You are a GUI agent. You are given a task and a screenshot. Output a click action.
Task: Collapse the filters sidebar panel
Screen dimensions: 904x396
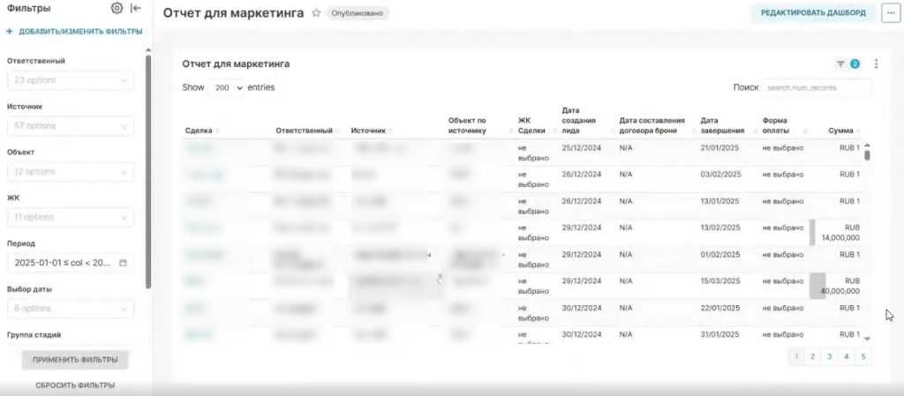point(135,9)
